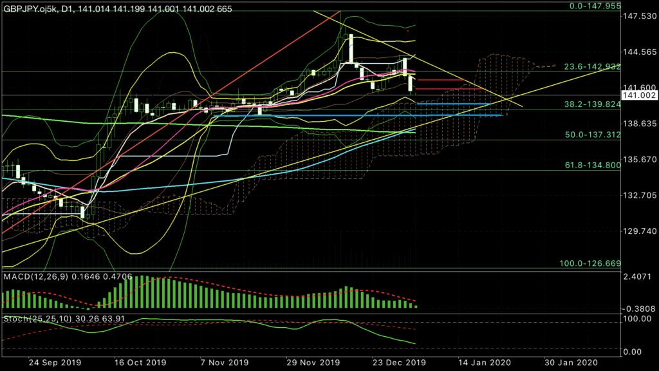This screenshot has height=371, width=659.
Task: Click the 29 Nov 2019 date label
Action: coord(313,363)
